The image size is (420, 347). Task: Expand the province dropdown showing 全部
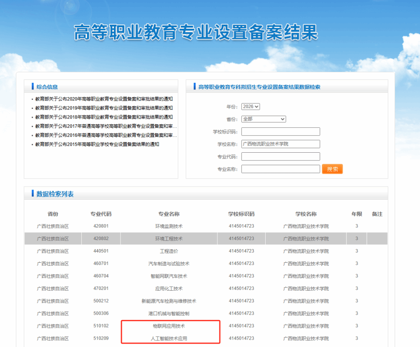(x=263, y=119)
